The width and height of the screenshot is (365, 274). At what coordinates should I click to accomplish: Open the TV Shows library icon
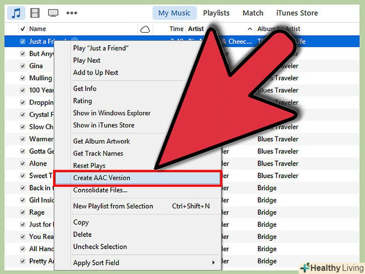(x=53, y=13)
